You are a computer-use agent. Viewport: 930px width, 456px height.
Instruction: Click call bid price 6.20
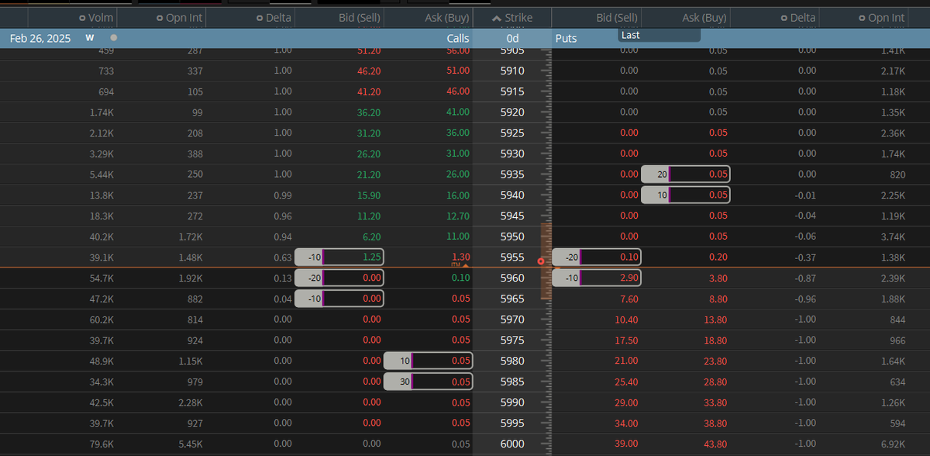pyautogui.click(x=372, y=237)
